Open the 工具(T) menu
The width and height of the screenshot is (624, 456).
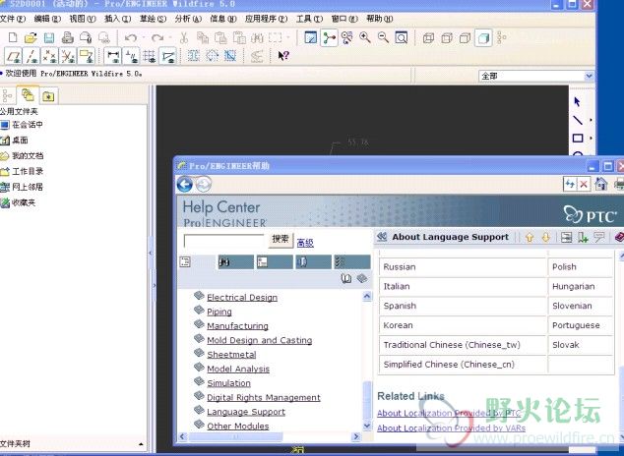click(309, 19)
